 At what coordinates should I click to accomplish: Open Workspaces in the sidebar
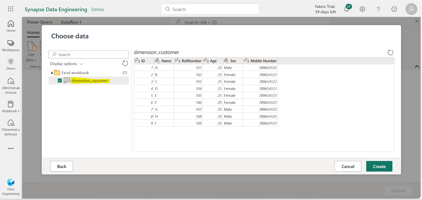point(11,46)
